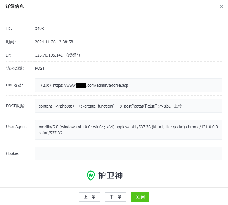Image resolution: width=228 pixels, height=205 pixels.
Task: Click the POST数据 content field
Action: (x=129, y=106)
